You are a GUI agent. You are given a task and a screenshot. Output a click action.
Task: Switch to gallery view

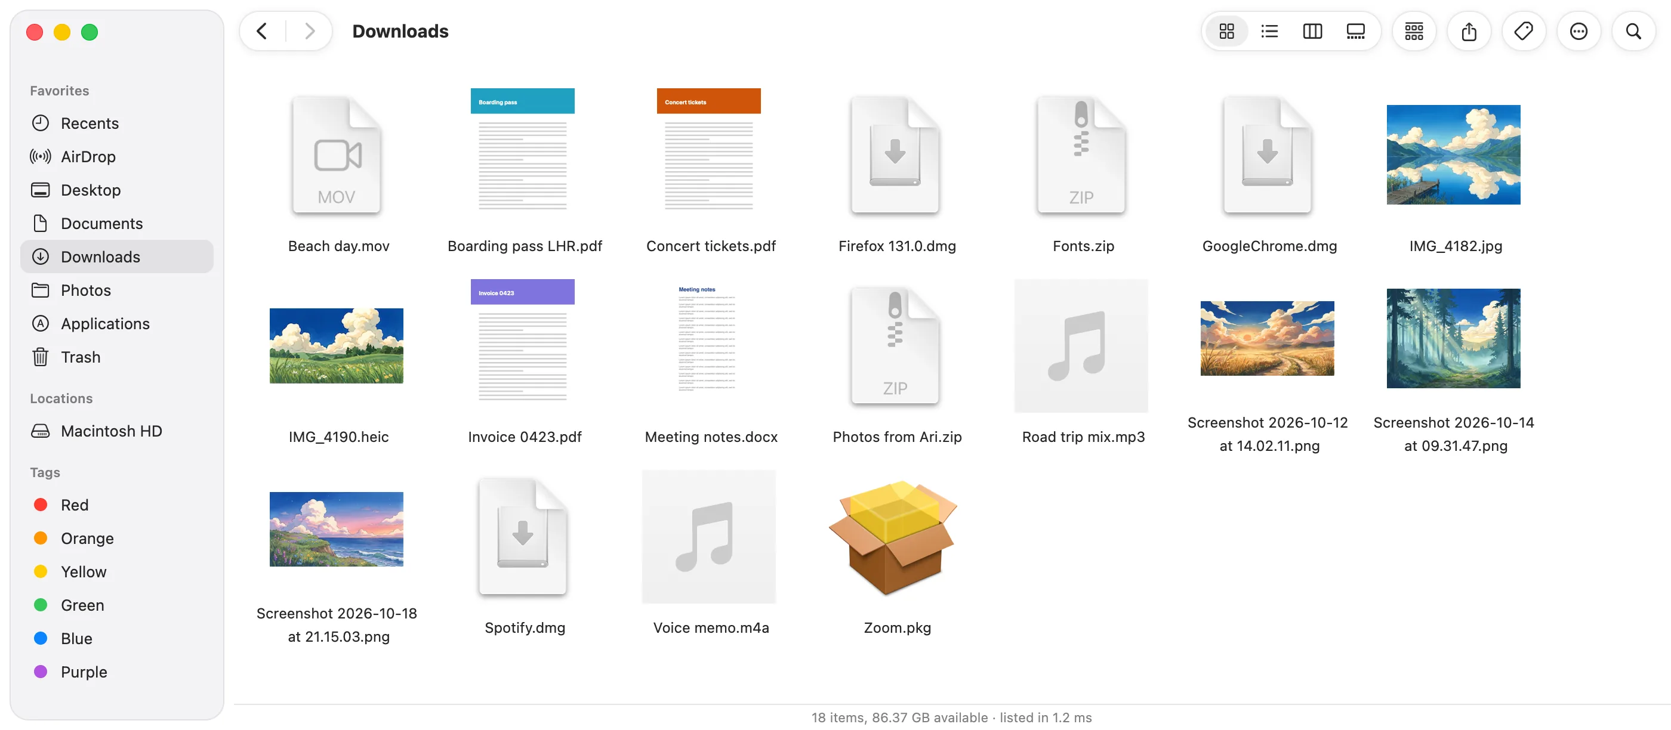[1355, 31]
